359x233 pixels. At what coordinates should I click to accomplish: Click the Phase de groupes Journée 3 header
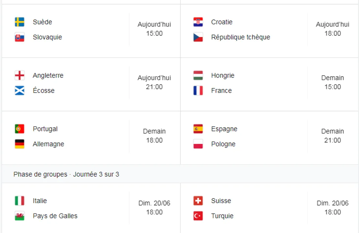point(66,174)
